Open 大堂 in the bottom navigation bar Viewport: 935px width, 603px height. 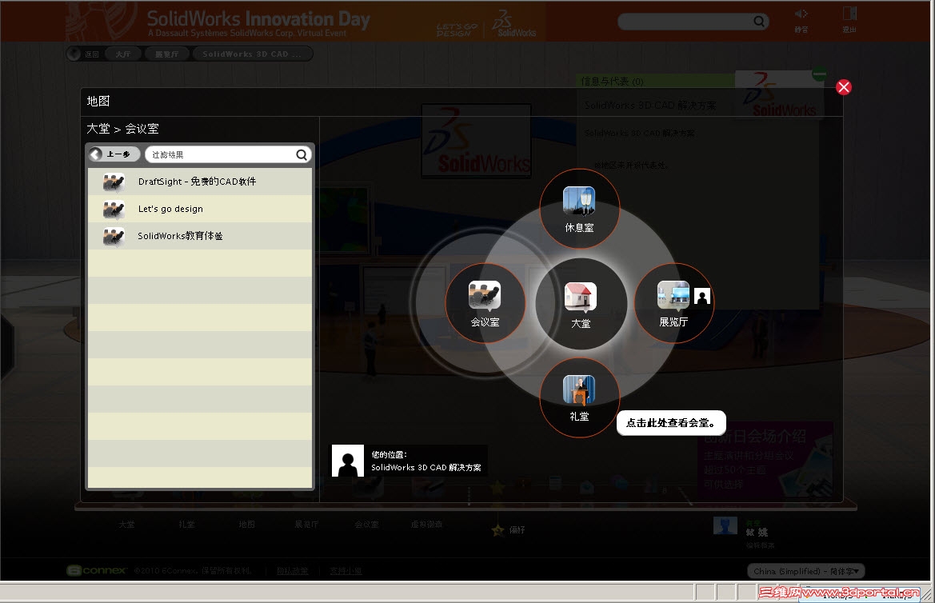click(x=126, y=525)
